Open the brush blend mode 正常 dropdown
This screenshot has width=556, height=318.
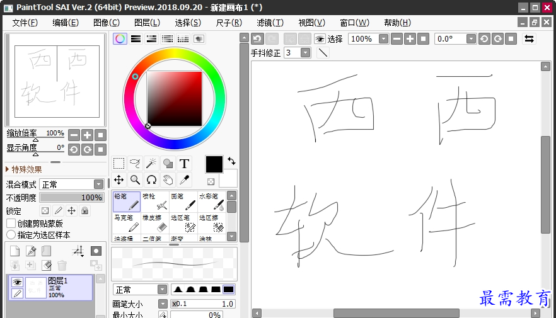click(162, 290)
